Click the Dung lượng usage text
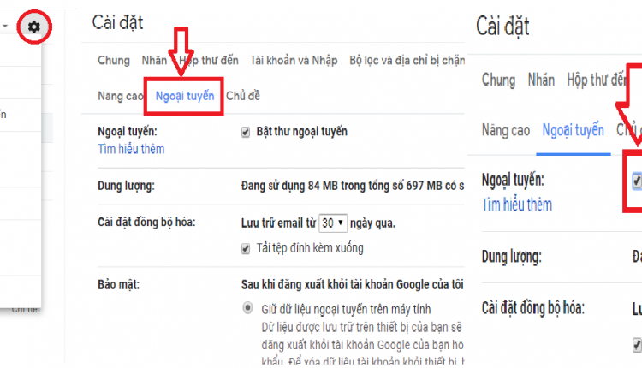This screenshot has width=642, height=368. coord(353,186)
